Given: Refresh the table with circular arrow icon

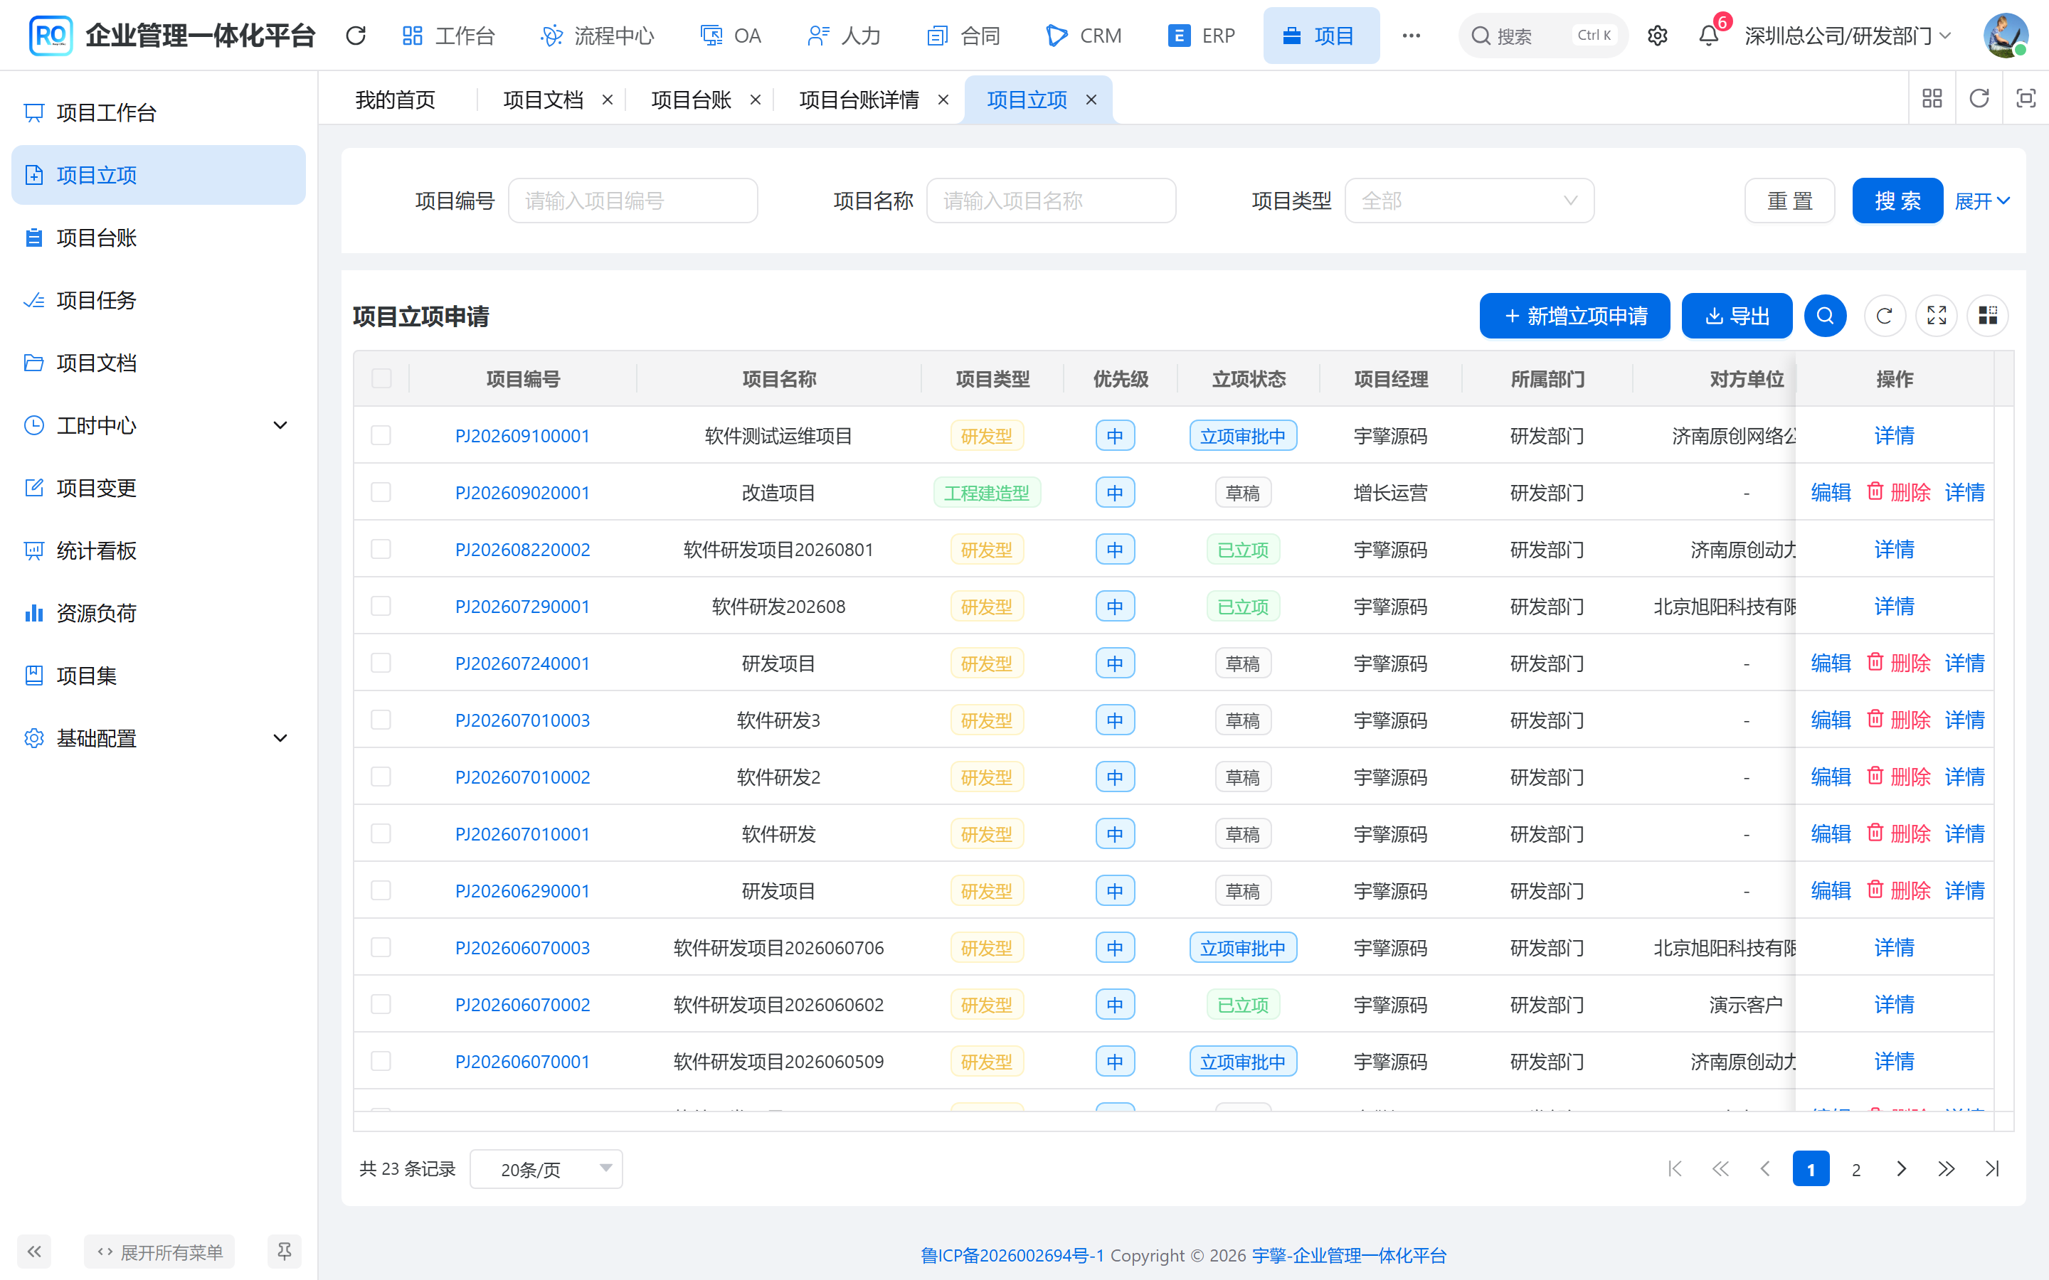Looking at the screenshot, I should 1884,316.
